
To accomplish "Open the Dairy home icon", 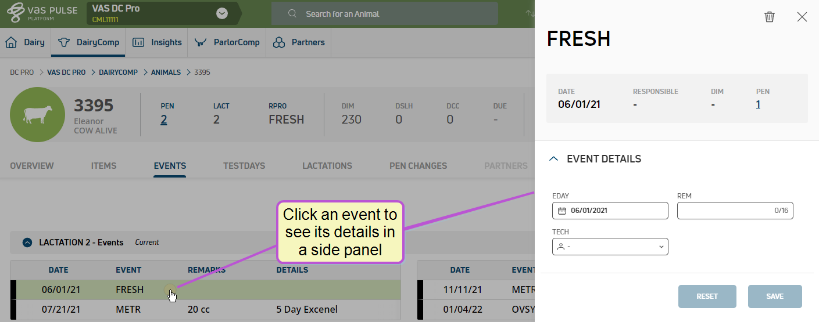I will (x=11, y=42).
